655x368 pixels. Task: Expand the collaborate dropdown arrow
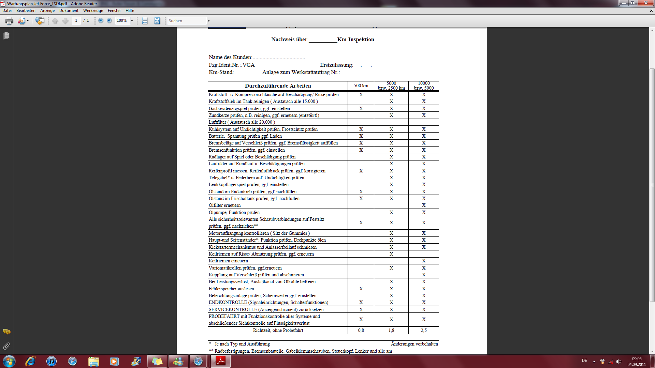click(x=28, y=21)
